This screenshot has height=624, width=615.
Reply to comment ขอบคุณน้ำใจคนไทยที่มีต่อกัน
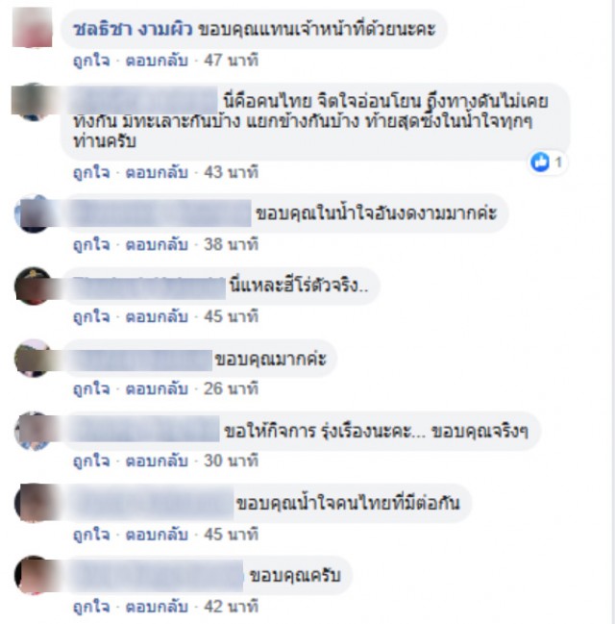point(157,535)
